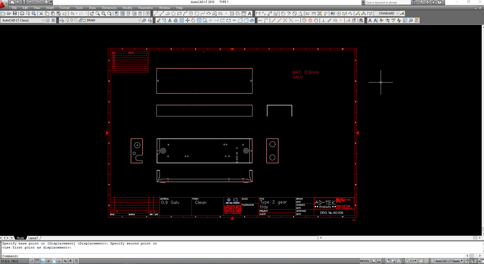The width and height of the screenshot is (484, 264).
Task: Click the horizontal scrollbar left arrow
Action: (x=321, y=238)
